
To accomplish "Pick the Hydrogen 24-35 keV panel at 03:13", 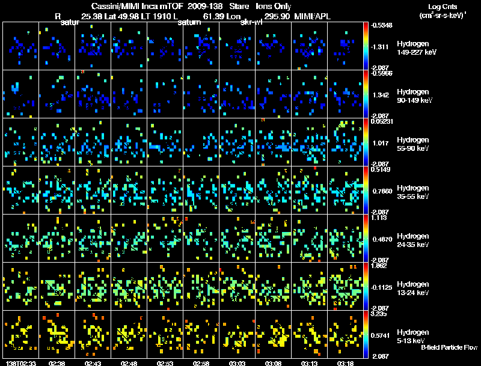I will coord(309,238).
